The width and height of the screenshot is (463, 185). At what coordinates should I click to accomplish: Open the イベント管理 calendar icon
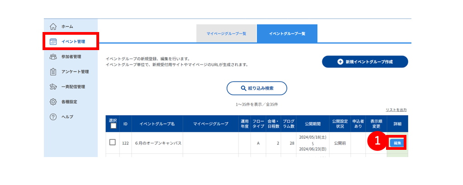pos(53,42)
